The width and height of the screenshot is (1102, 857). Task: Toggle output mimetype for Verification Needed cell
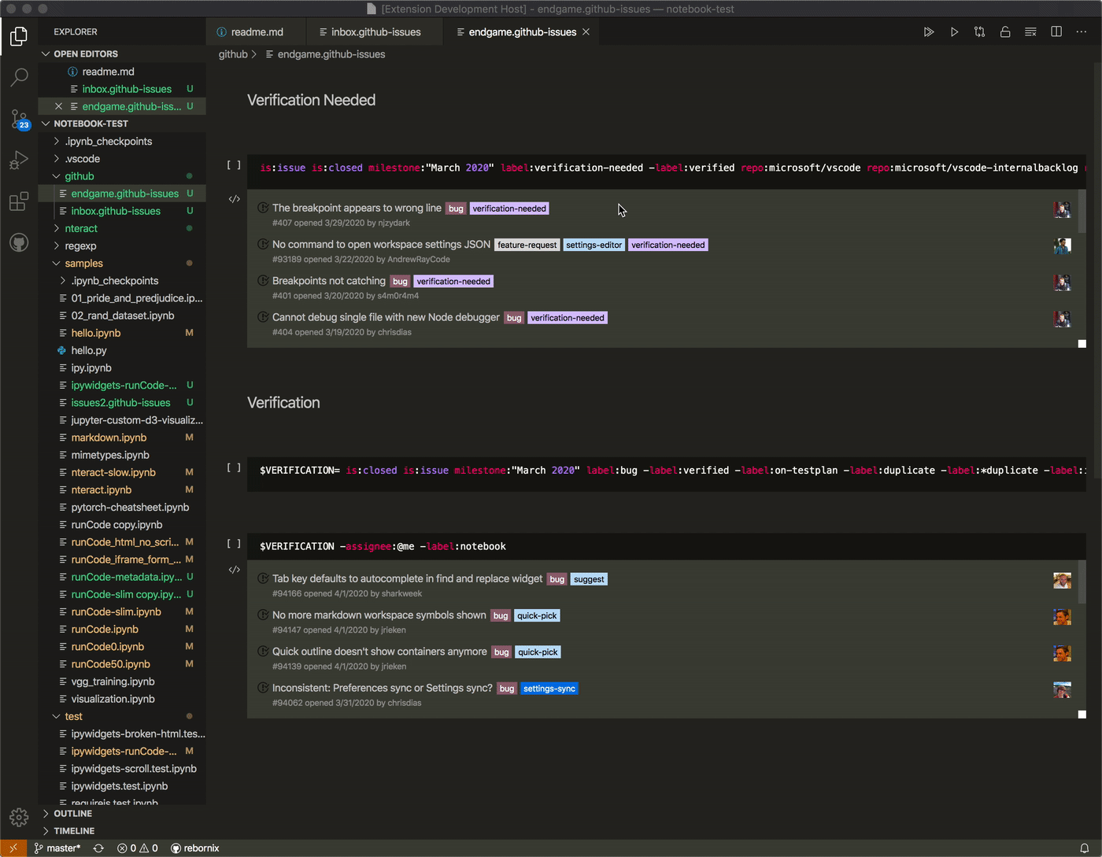pos(234,199)
